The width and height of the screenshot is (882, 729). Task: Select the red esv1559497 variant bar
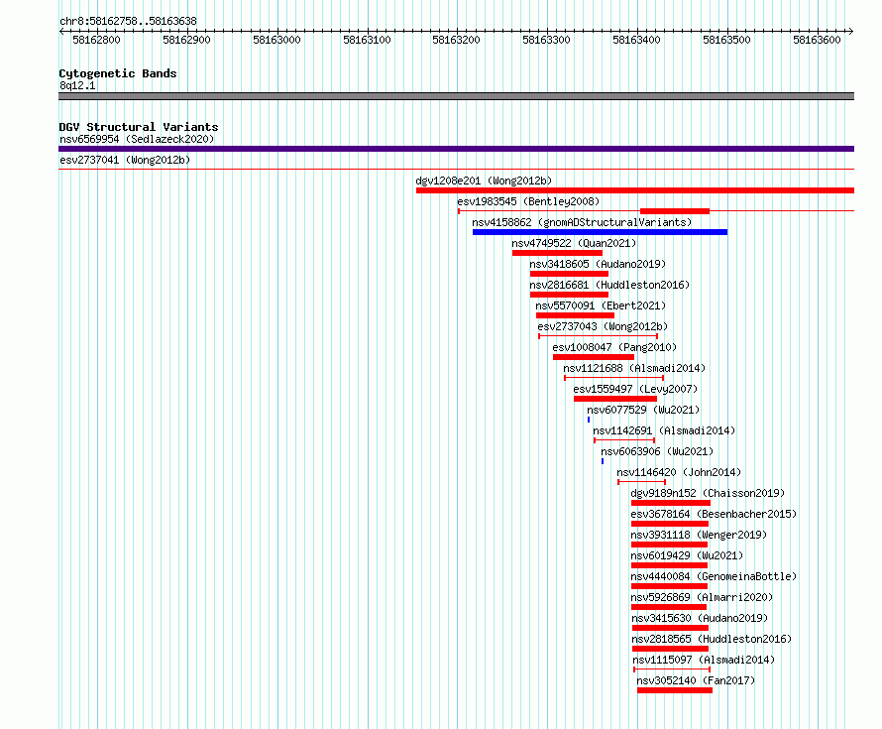(615, 399)
